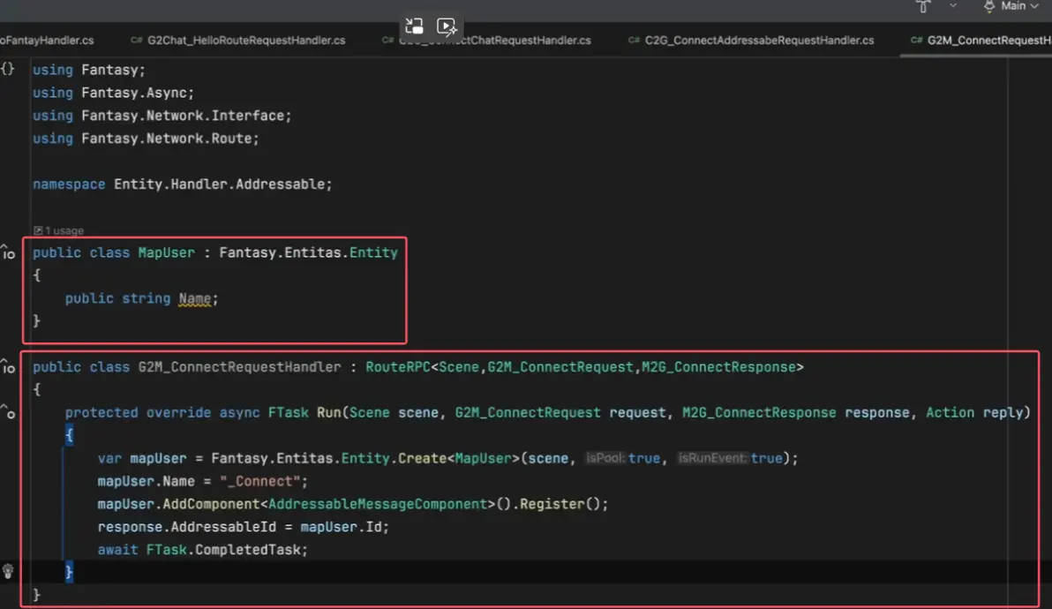Click the isRunEvent inlay hint
The image size is (1052, 609).
(x=712, y=458)
